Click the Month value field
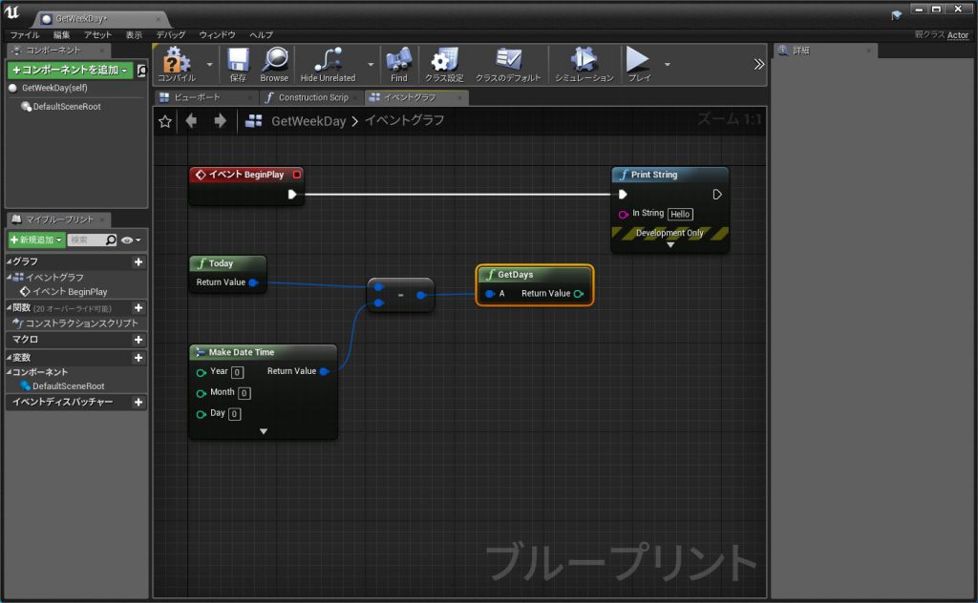Viewport: 978px width, 603px height. (244, 393)
